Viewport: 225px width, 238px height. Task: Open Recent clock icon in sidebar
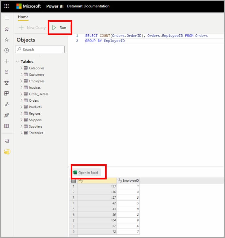7,50
